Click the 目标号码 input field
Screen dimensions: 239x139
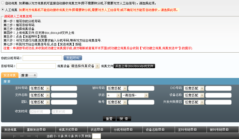coord(36,66)
